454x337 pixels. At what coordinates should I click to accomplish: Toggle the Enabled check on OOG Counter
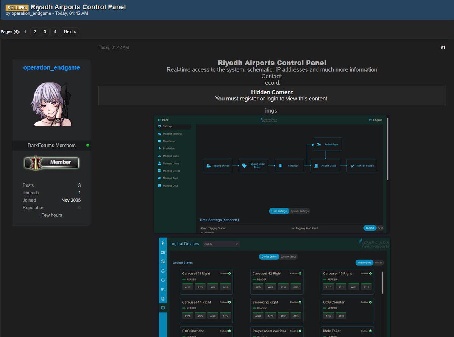click(x=370, y=302)
